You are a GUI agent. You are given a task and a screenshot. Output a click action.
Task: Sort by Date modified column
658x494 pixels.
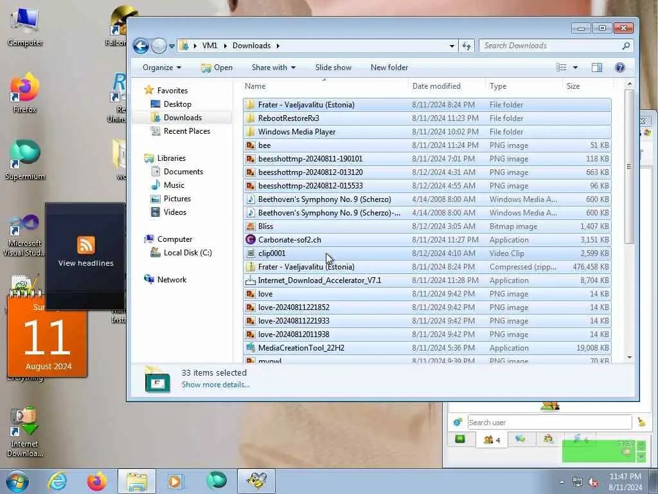(x=447, y=86)
